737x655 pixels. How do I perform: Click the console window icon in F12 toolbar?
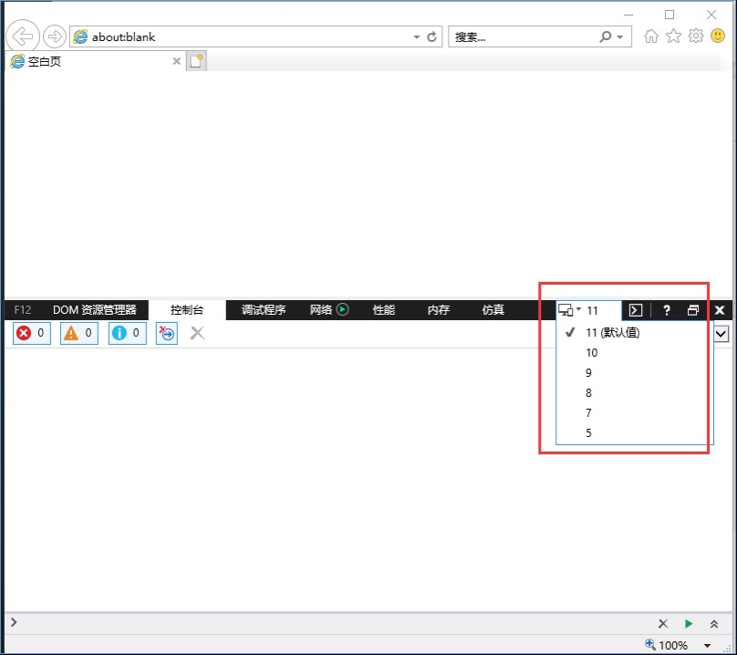coord(637,310)
